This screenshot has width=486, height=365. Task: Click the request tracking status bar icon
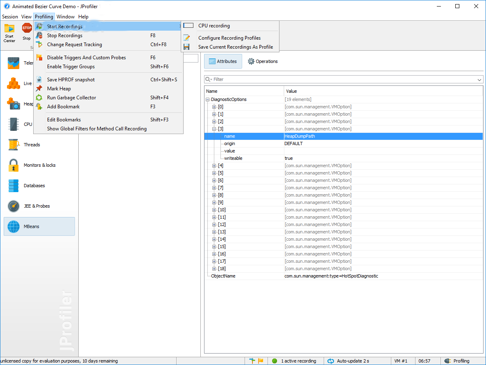click(x=252, y=361)
